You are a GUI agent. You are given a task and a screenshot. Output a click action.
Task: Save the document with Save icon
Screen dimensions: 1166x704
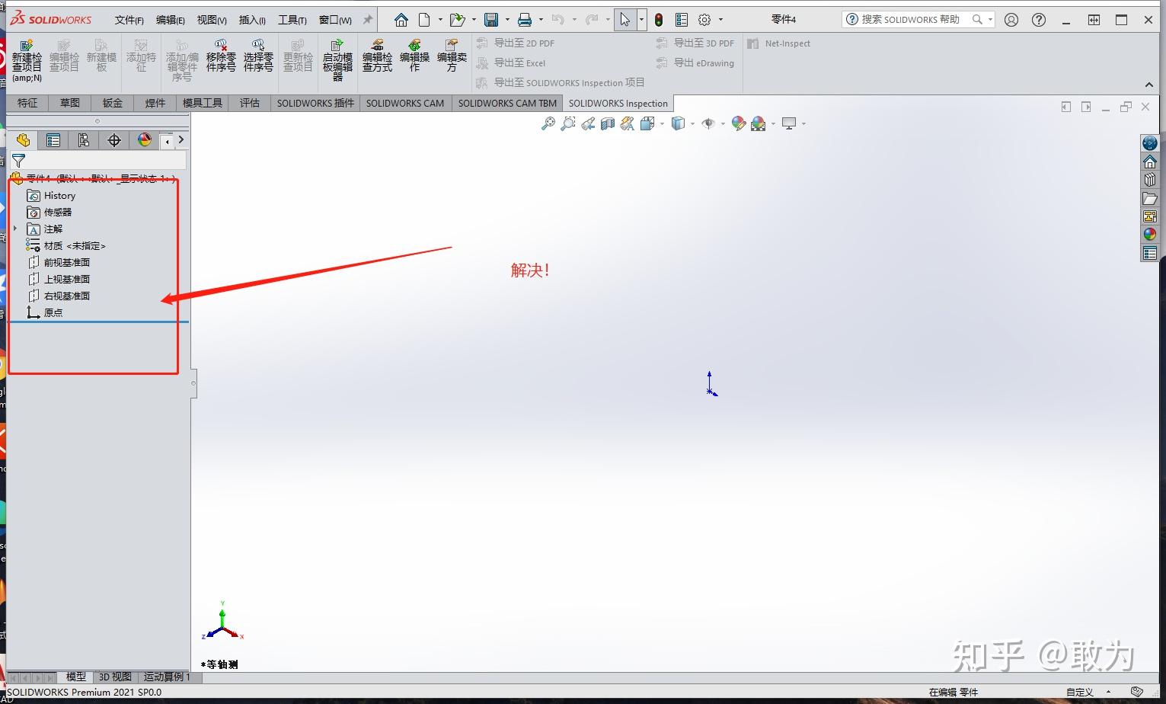[491, 20]
